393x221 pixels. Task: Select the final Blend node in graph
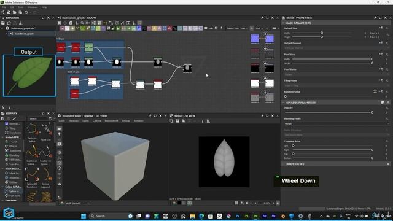[187, 68]
